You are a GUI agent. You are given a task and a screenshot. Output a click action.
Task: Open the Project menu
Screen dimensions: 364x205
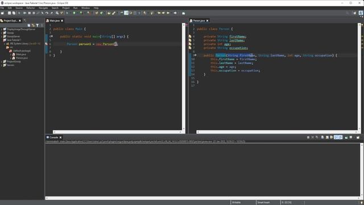(66, 8)
